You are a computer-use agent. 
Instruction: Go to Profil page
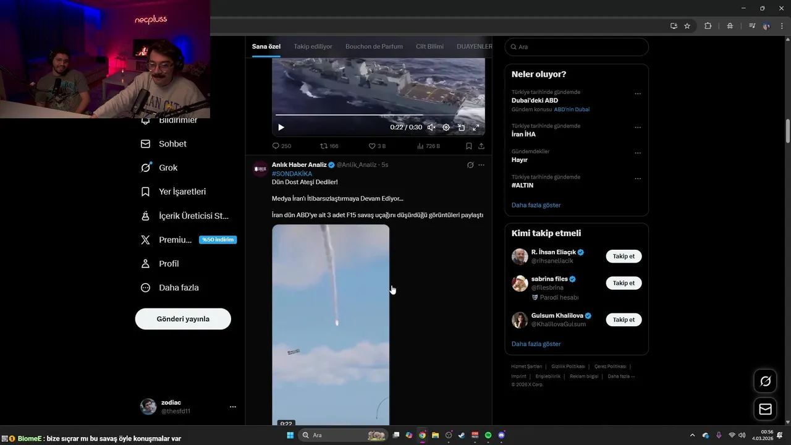[x=160, y=263]
